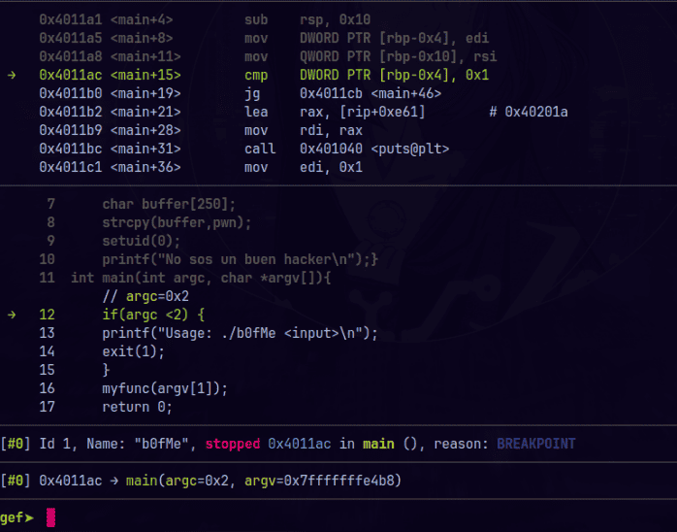Click source line 'strcpy(buffer,pwn);'
The height and width of the screenshot is (532, 677).
[177, 222]
